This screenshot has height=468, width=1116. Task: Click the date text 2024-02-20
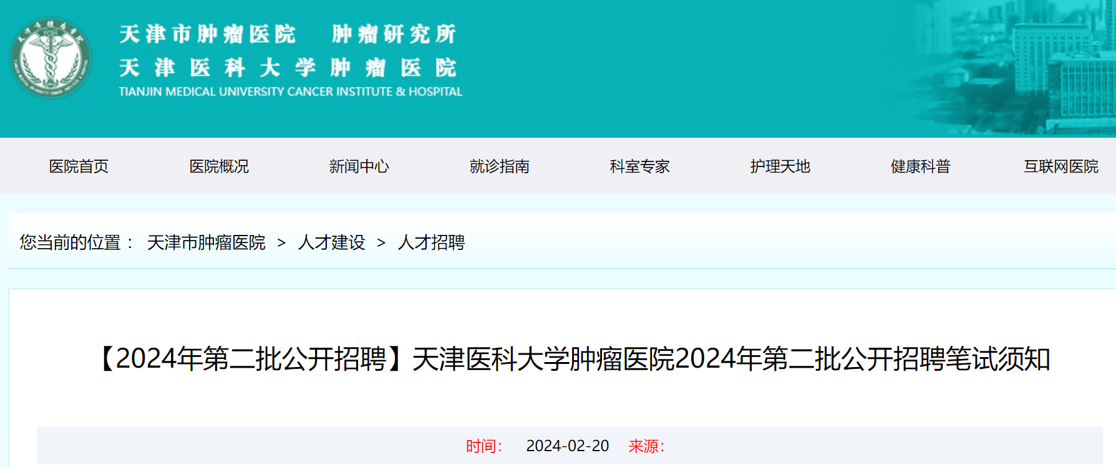coord(568,446)
